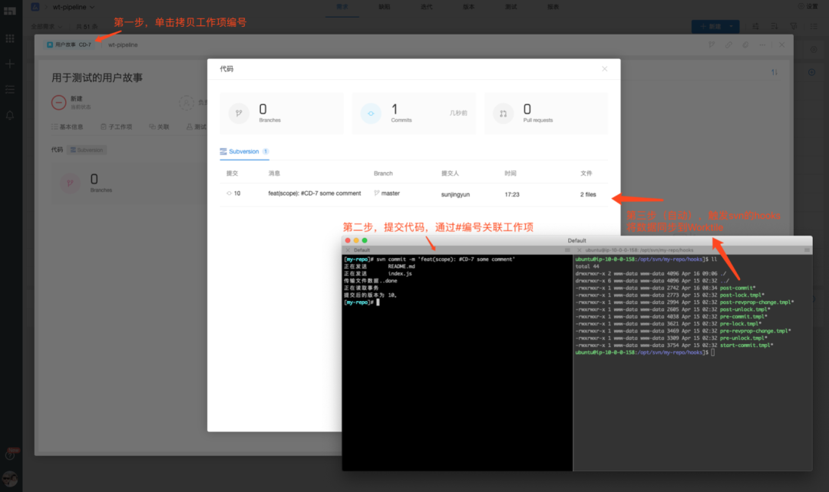Click the sort icon next to the filter

tap(774, 26)
